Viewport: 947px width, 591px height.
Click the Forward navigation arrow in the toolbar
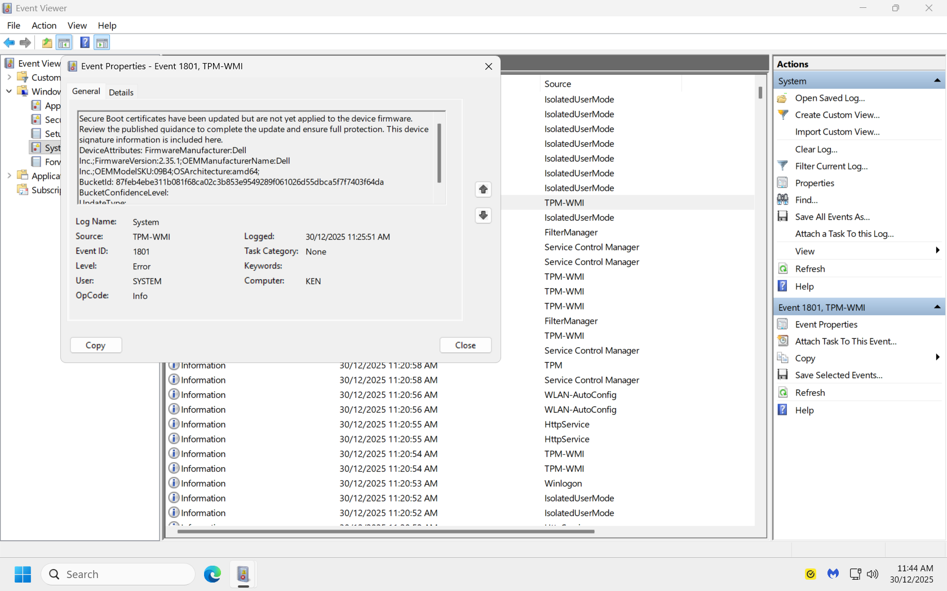25,43
